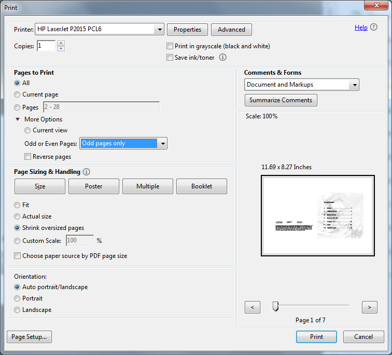Click the Help link

(361, 28)
